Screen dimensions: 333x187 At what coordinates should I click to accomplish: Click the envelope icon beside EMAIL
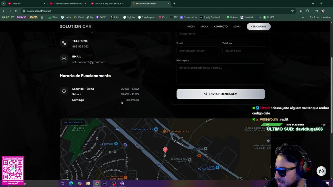64,59
